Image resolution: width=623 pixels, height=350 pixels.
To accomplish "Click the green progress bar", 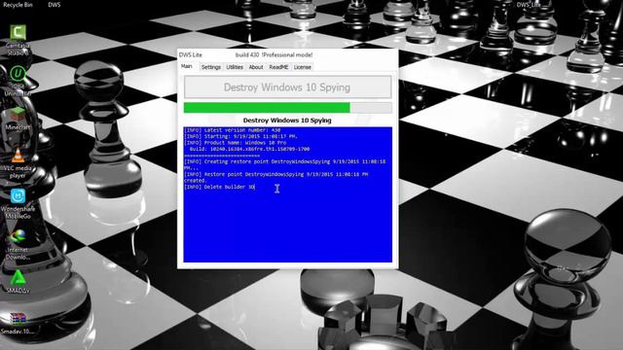I will click(x=288, y=108).
